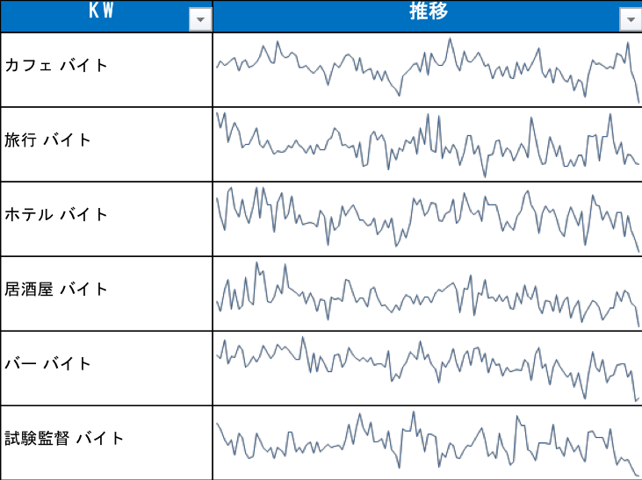The width and height of the screenshot is (642, 480).
Task: Click the カフェ バイト trend sparkline
Action: [x=427, y=69]
